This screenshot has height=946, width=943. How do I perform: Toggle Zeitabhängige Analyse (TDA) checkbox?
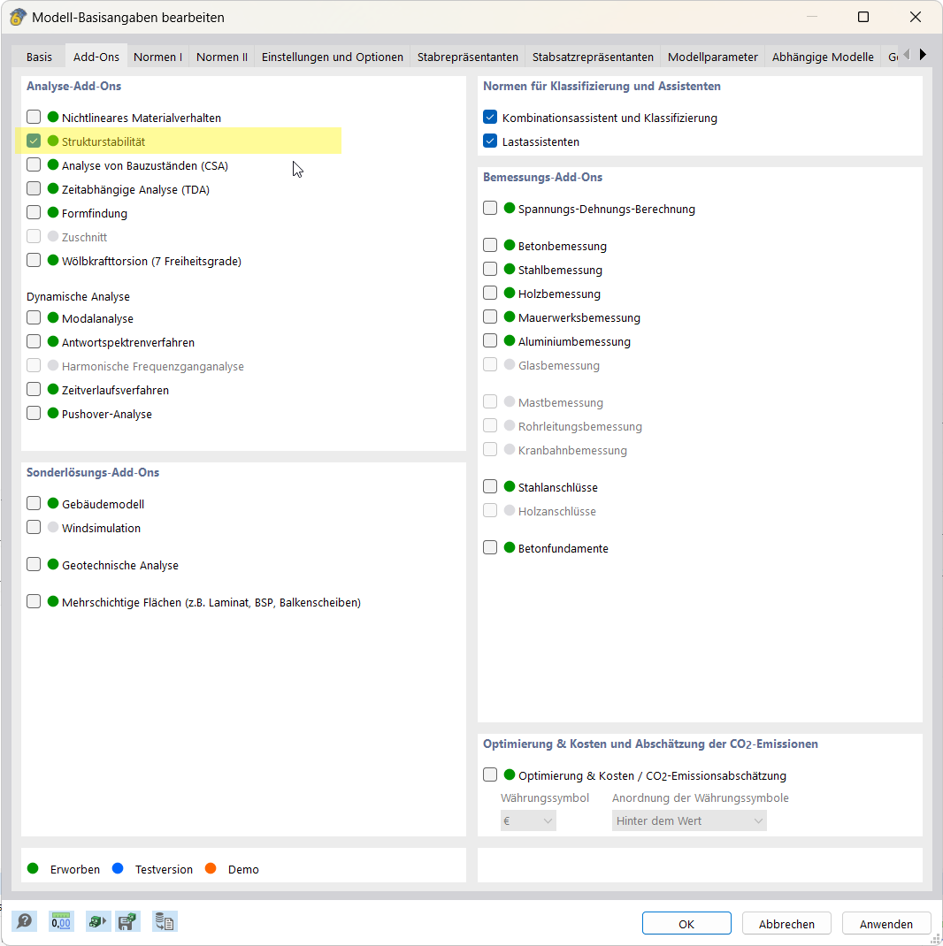point(34,188)
